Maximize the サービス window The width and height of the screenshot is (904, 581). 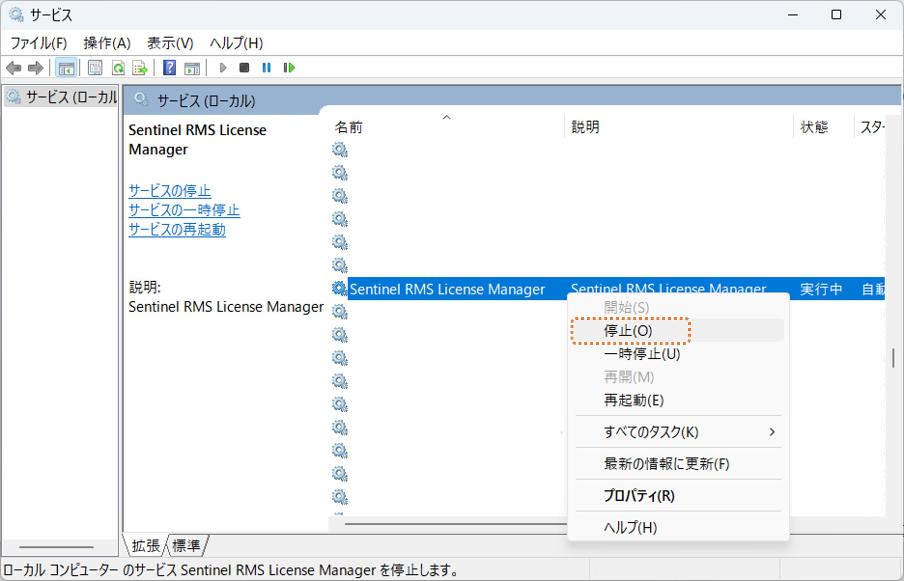click(x=836, y=15)
